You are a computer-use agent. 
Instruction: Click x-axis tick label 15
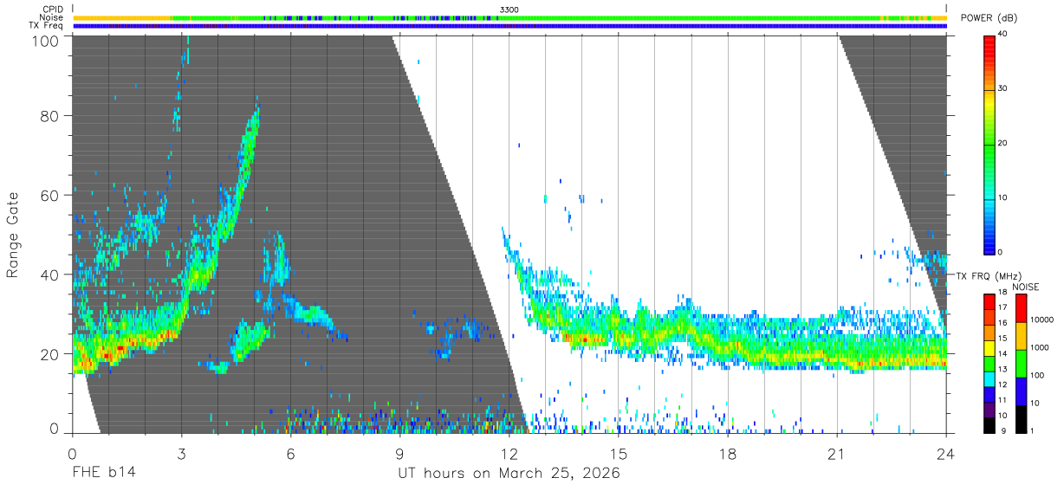(x=619, y=454)
